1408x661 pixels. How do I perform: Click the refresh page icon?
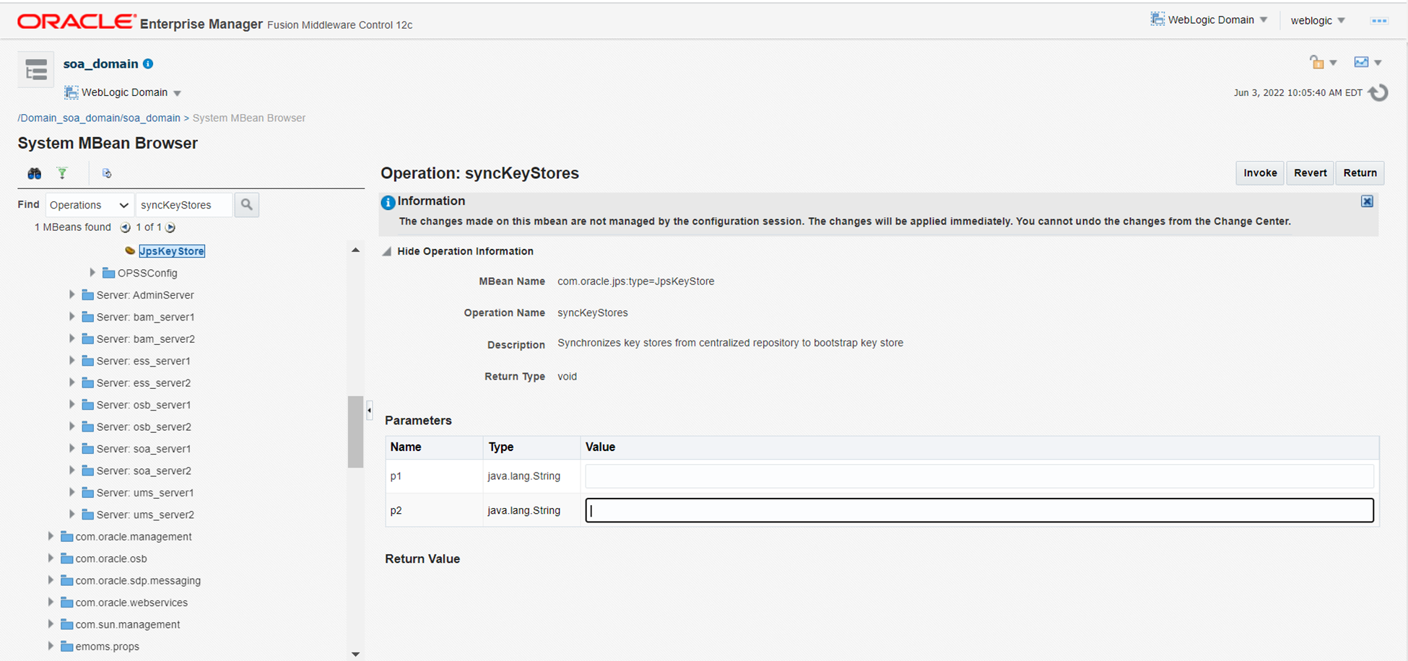1378,92
